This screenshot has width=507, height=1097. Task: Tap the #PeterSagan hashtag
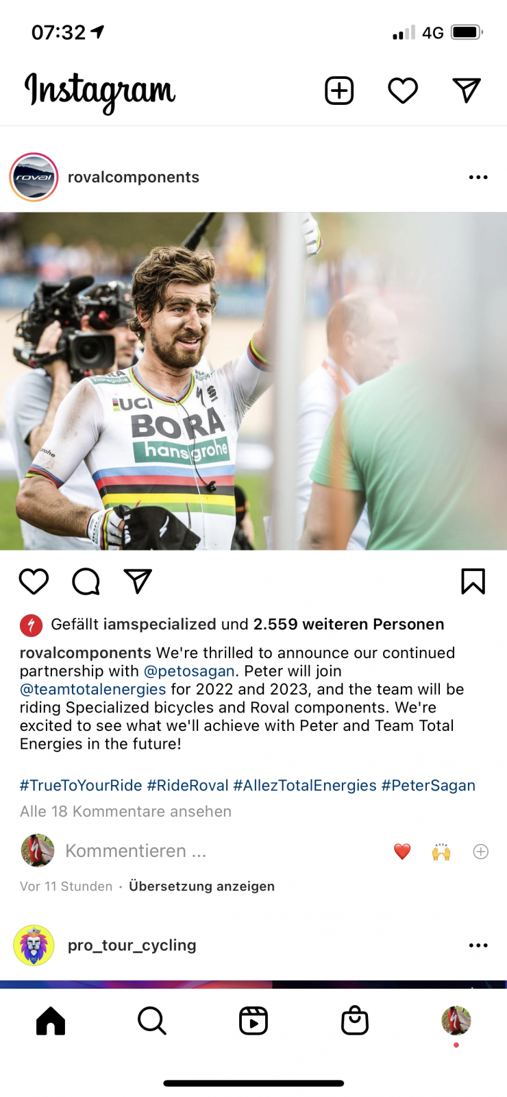[x=428, y=786]
